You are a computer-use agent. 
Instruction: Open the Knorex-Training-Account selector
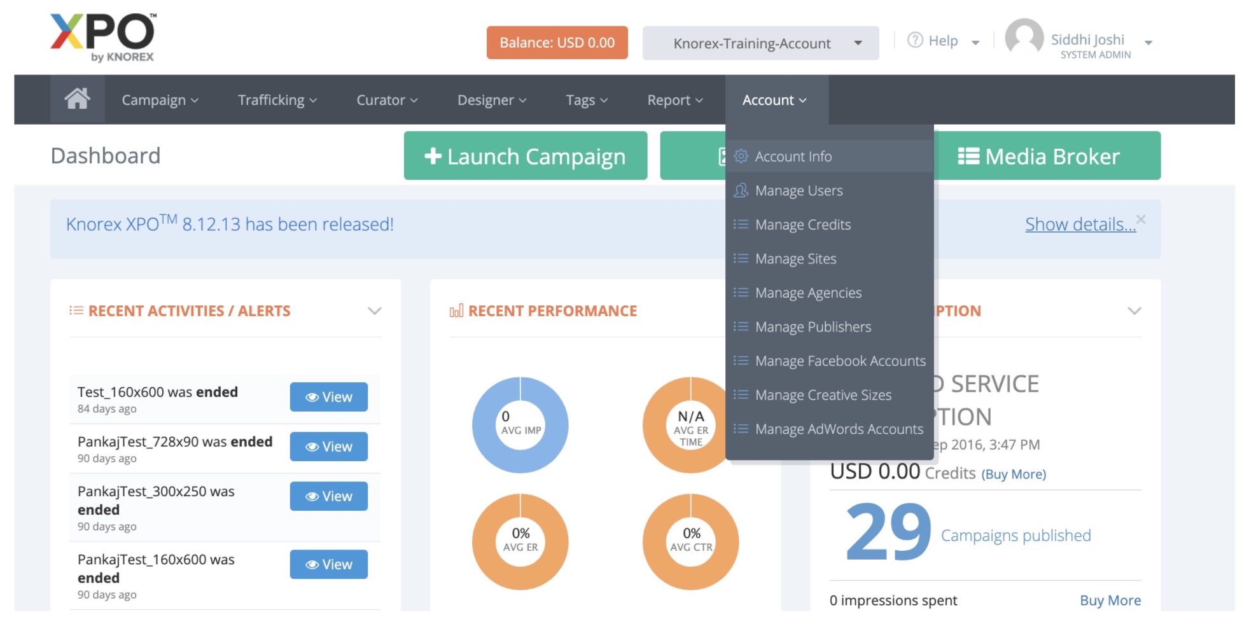tap(760, 43)
